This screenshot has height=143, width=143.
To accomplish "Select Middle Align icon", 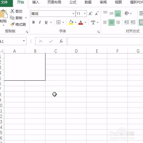I will [112, 13].
